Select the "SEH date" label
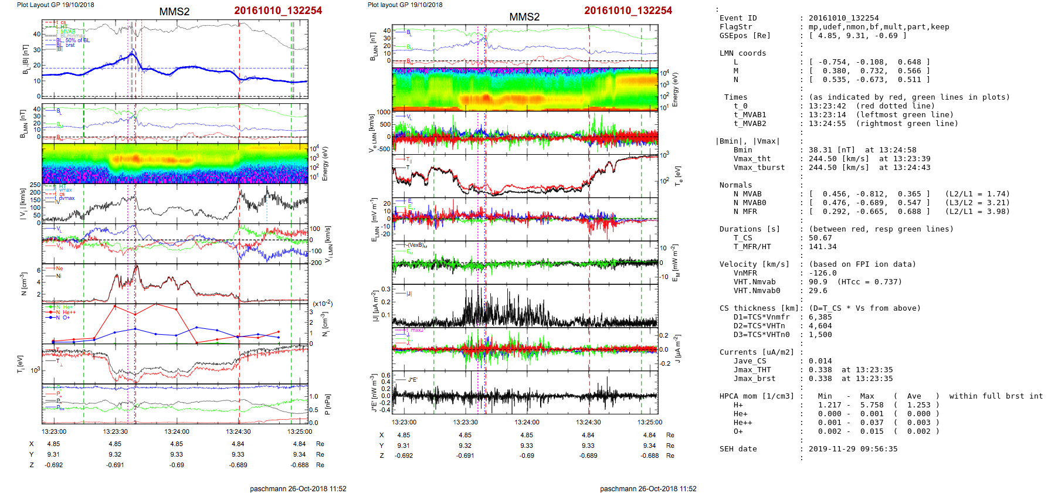 click(x=738, y=449)
